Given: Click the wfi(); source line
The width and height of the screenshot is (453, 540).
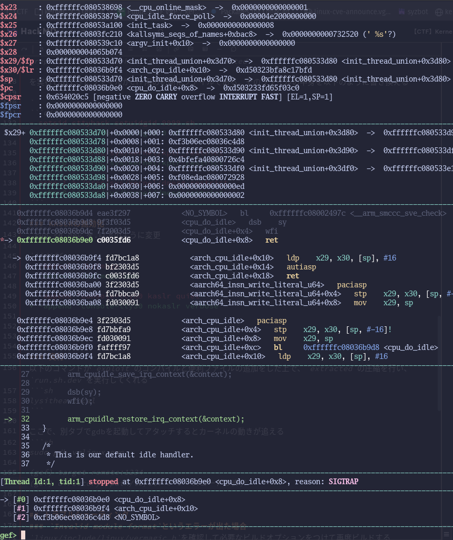Looking at the screenshot, I should click(80, 401).
